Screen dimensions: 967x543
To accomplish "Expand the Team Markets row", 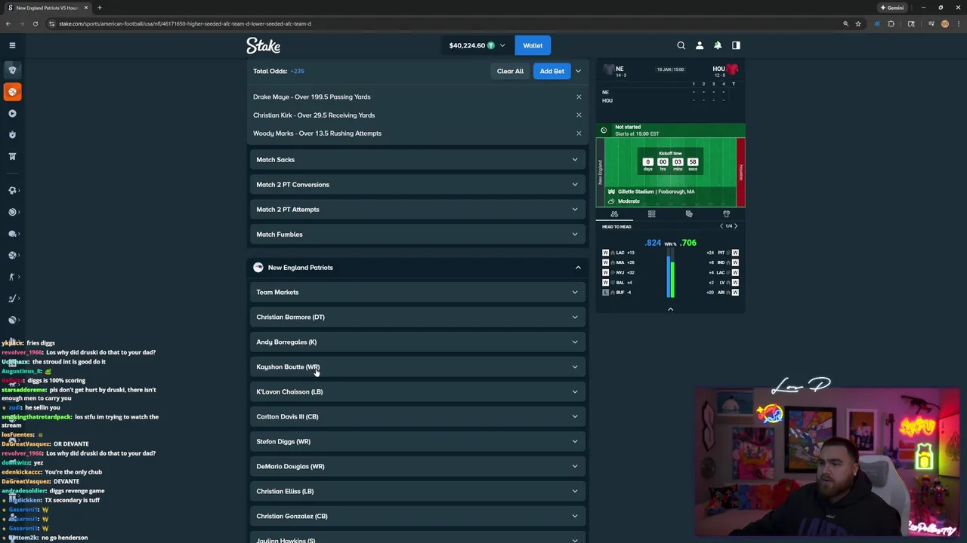I will pyautogui.click(x=418, y=292).
